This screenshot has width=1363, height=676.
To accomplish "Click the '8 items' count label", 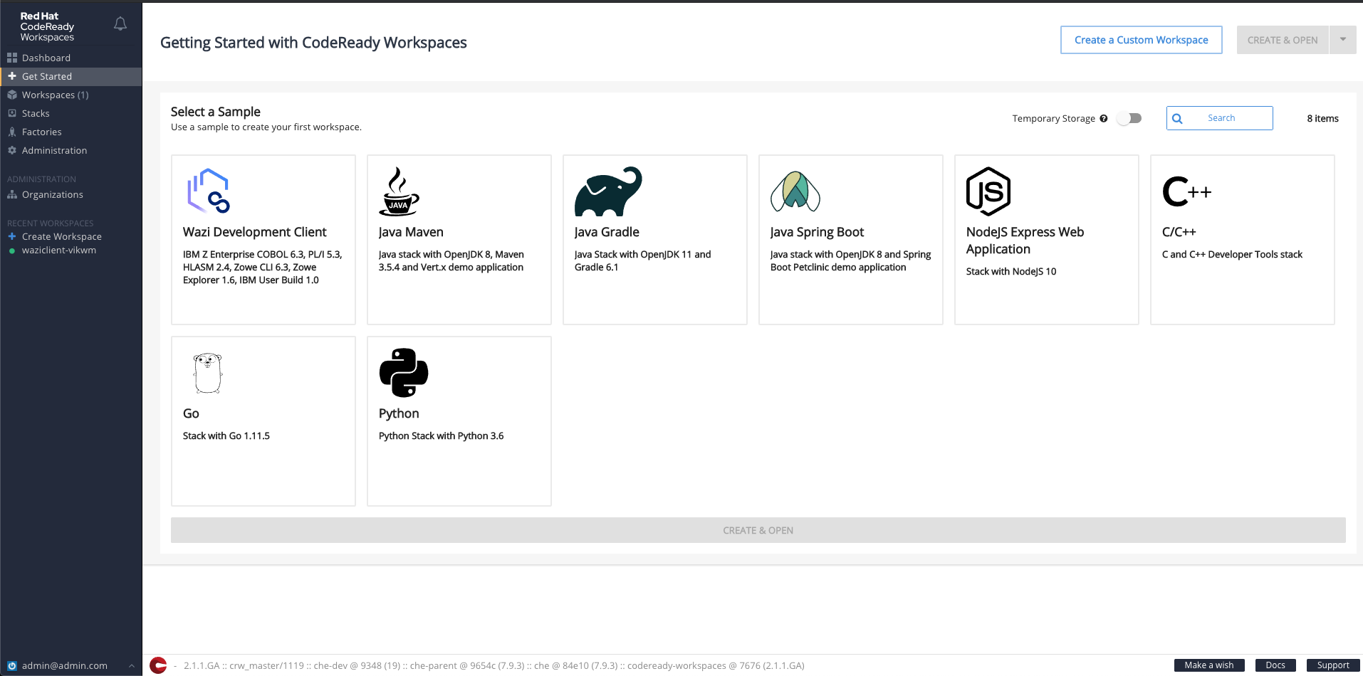I will [x=1322, y=119].
